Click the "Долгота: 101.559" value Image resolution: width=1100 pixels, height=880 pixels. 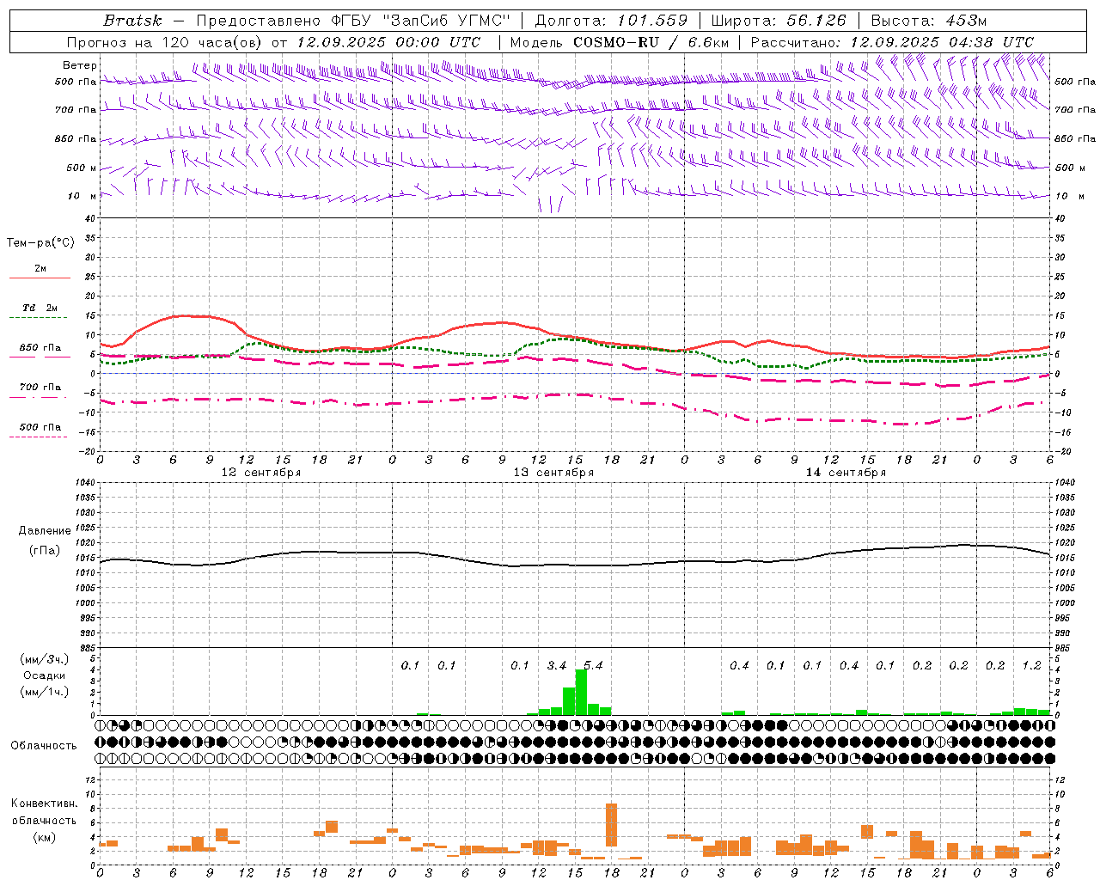coord(611,21)
